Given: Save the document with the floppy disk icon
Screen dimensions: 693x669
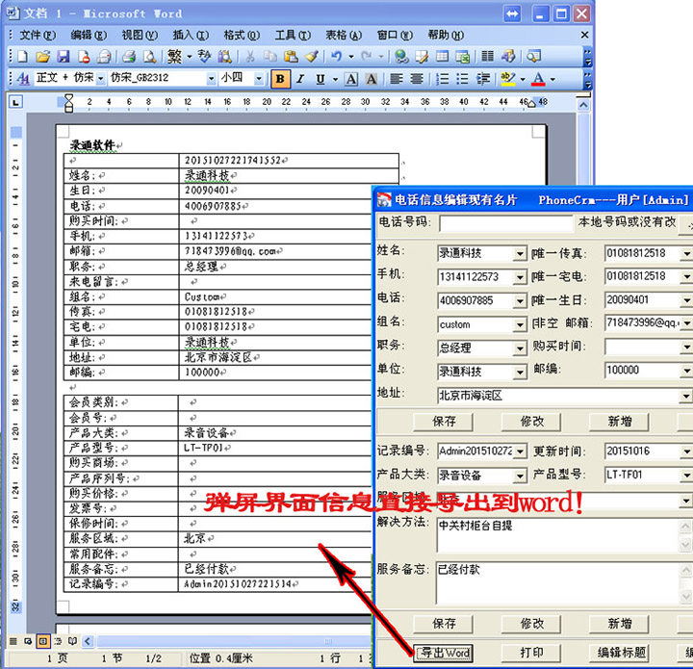Looking at the screenshot, I should (x=64, y=57).
